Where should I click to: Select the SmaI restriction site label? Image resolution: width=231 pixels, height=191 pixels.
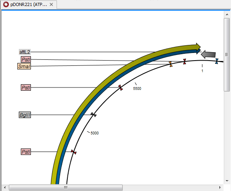click(24, 66)
